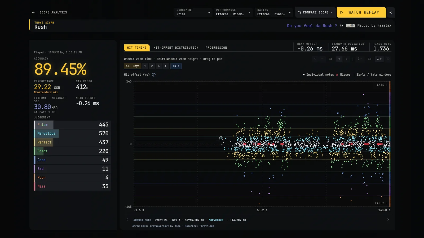Go to next judged note

[388, 219]
